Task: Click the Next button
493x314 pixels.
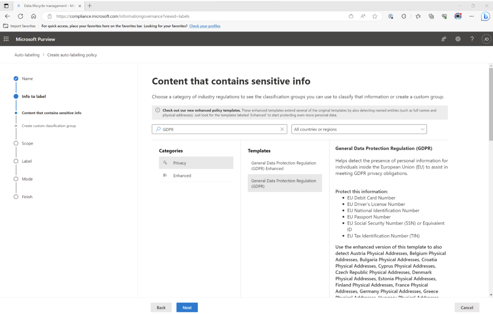Action: pos(187,307)
